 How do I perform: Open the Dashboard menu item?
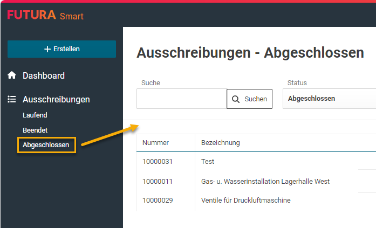click(44, 76)
